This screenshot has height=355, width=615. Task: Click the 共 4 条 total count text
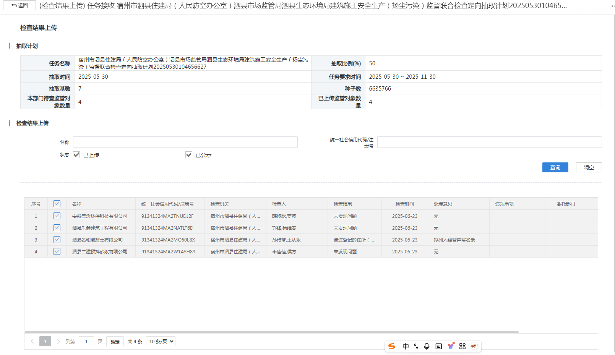[135, 341]
